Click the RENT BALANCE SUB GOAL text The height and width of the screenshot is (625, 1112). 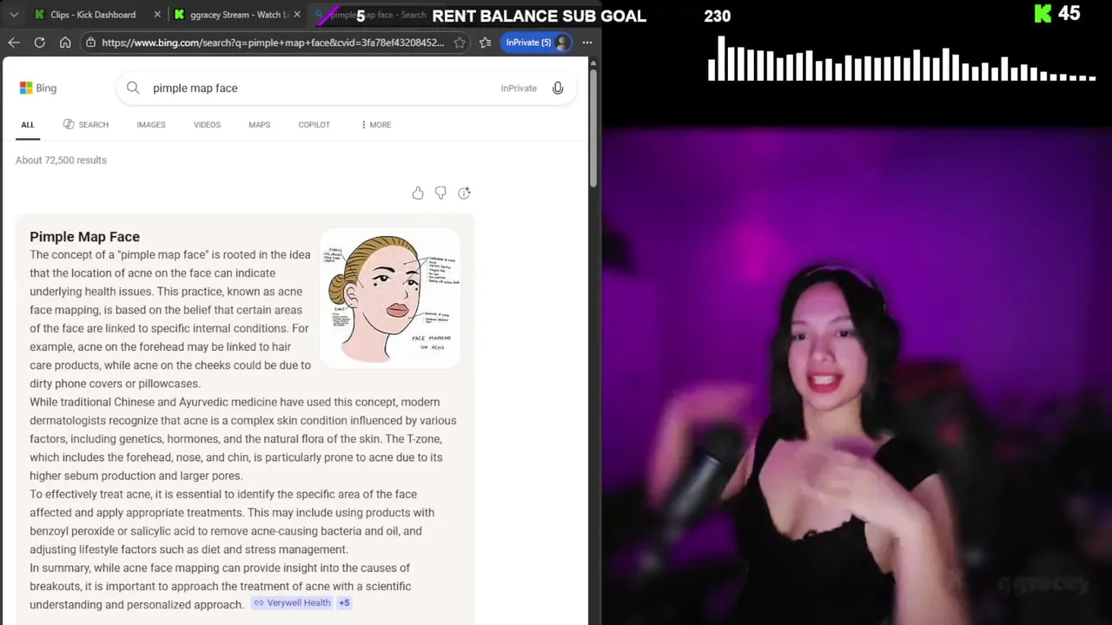click(539, 16)
